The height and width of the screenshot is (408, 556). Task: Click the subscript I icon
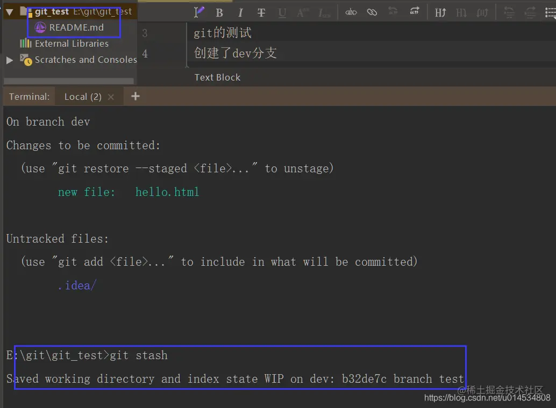(324, 13)
